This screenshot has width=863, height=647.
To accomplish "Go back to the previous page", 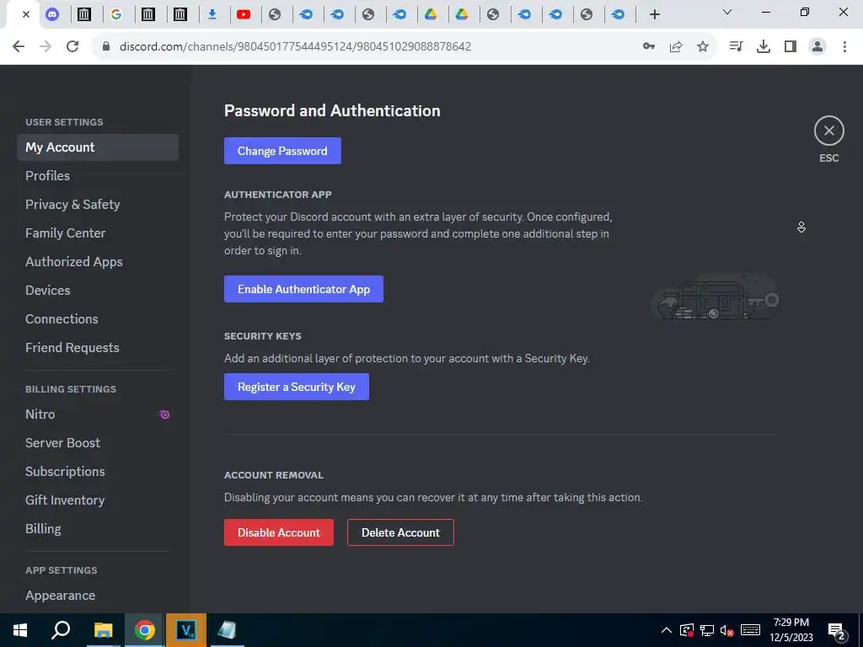I will [x=19, y=46].
